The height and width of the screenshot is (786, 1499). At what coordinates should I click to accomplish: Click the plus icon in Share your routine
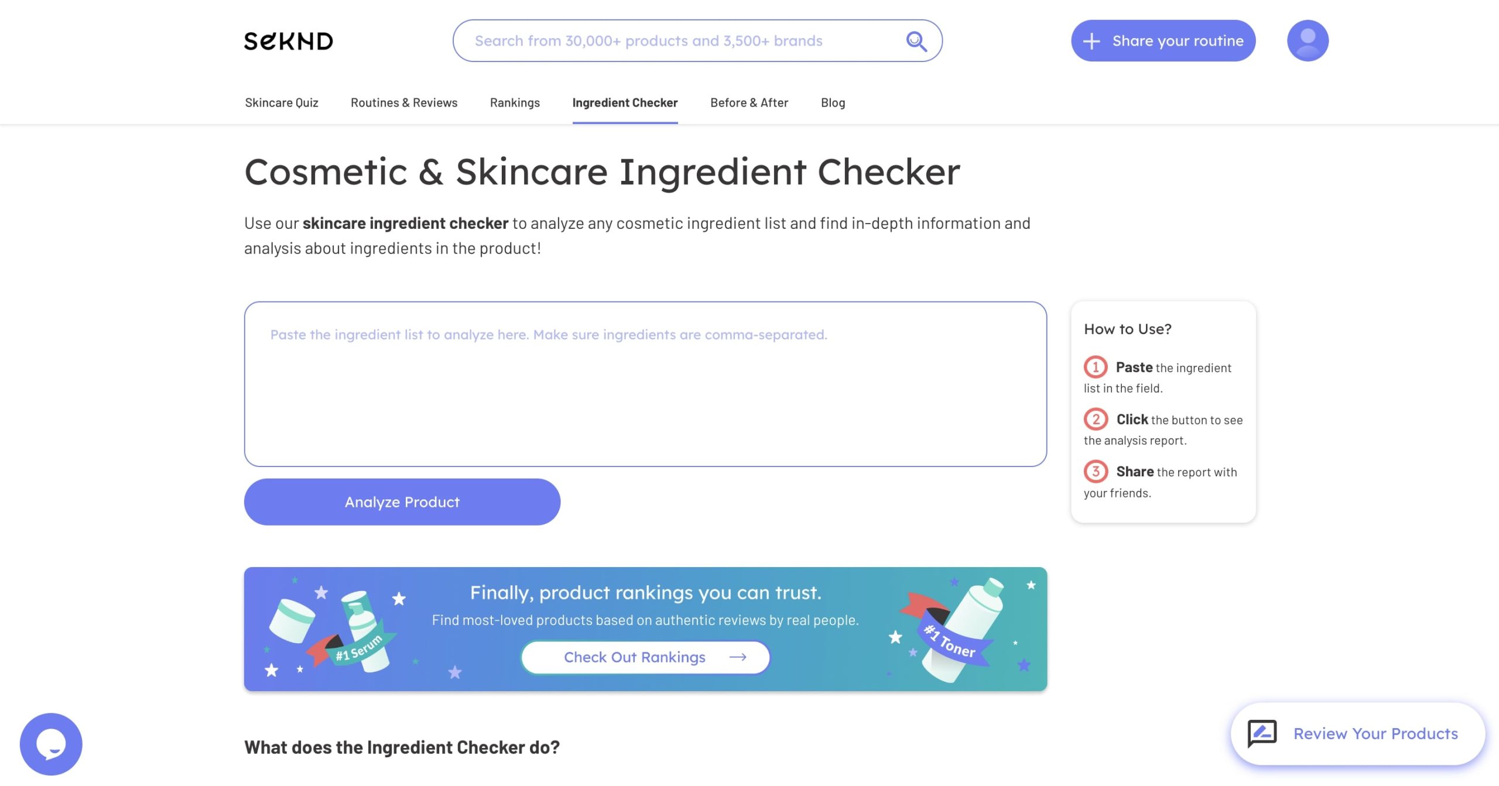pyautogui.click(x=1091, y=41)
